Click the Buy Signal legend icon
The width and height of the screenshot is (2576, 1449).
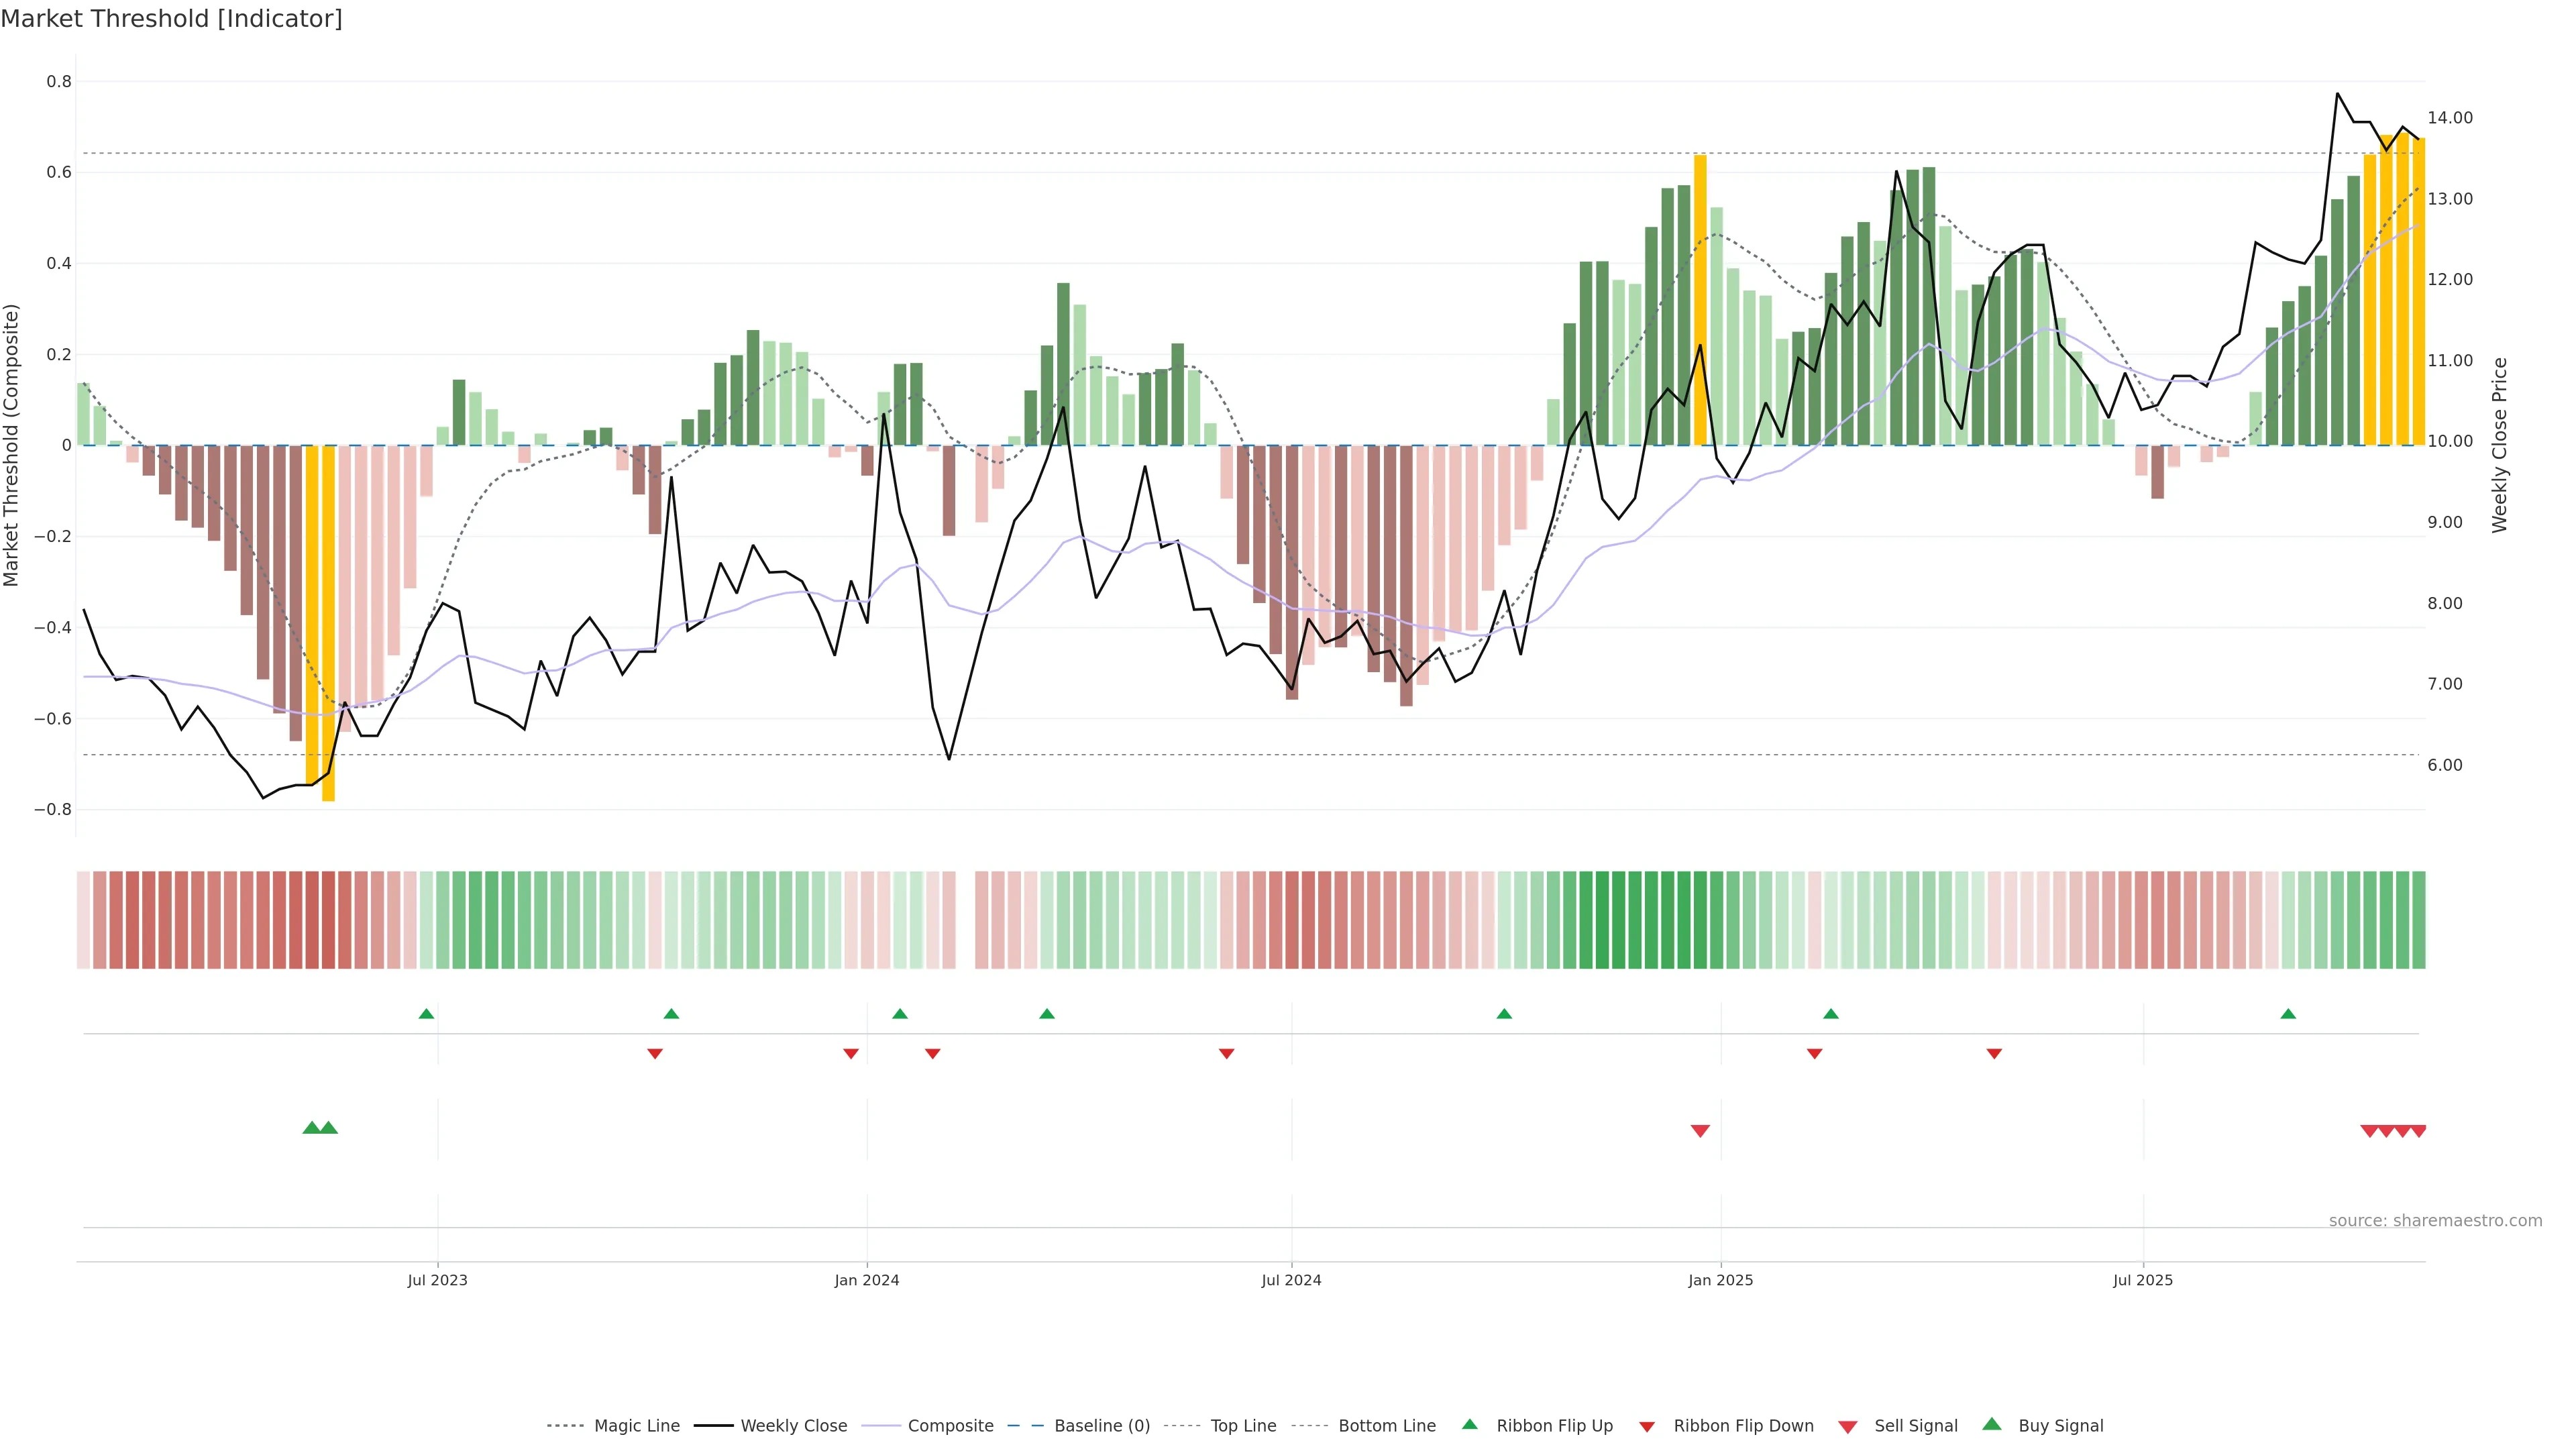1991,1424
